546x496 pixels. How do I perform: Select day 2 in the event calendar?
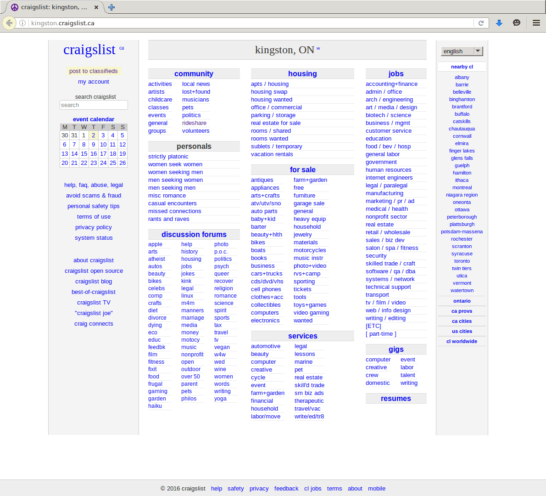93,135
